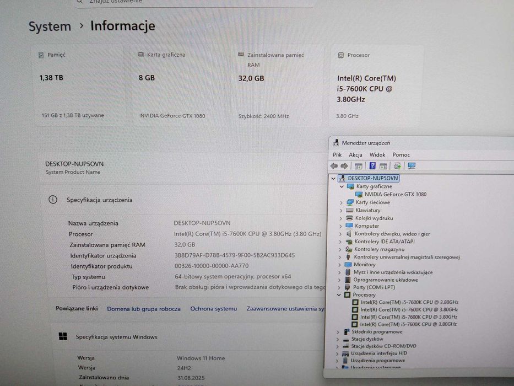Click the Porty (COM i LPT) icon

pyautogui.click(x=347, y=287)
